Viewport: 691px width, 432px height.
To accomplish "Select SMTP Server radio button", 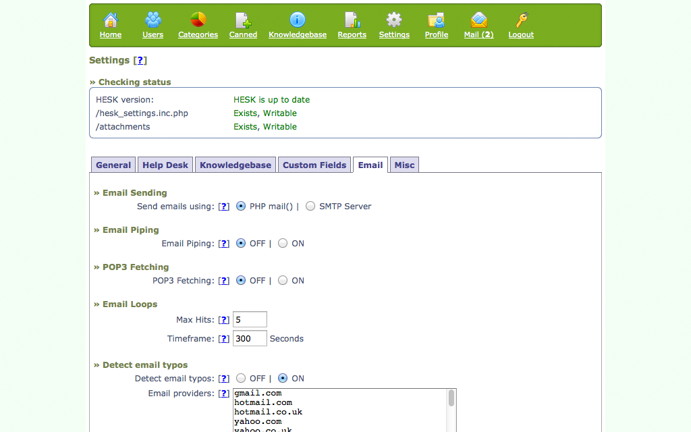I will (x=310, y=207).
